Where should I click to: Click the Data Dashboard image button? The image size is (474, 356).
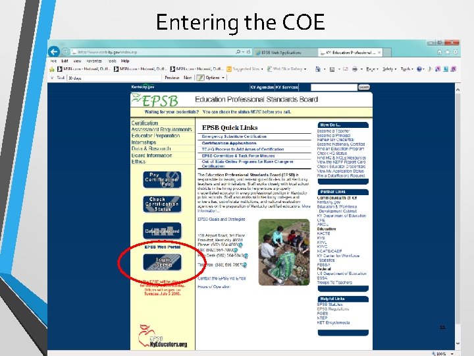tap(162, 231)
